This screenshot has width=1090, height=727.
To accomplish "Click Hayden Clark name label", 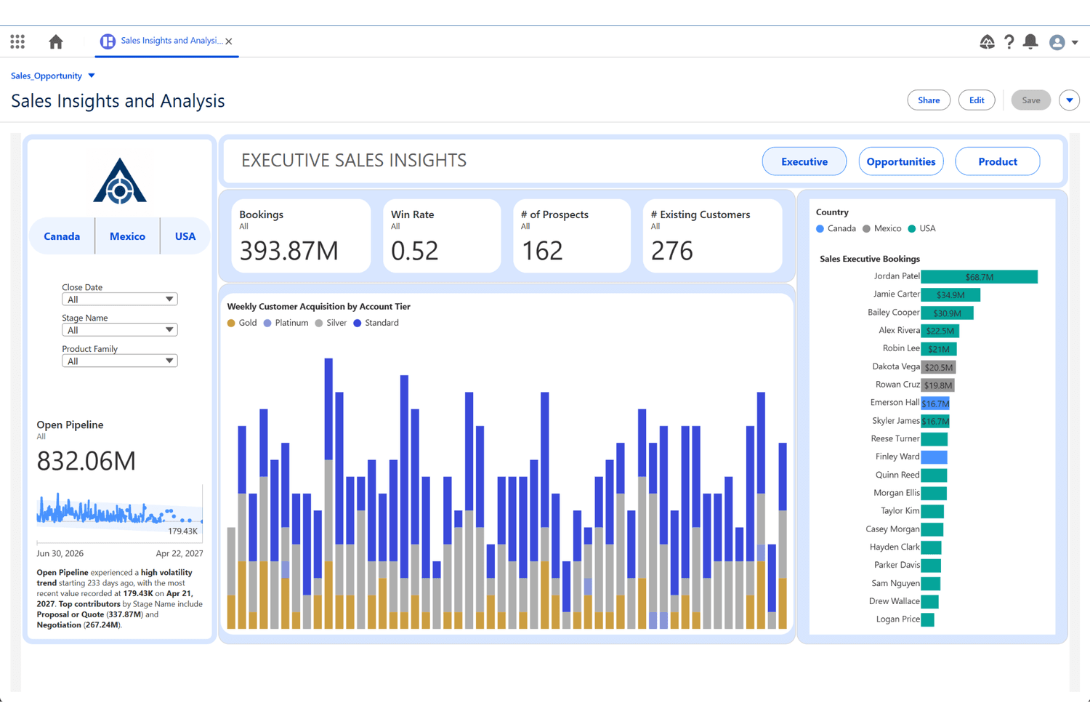I will coord(895,547).
